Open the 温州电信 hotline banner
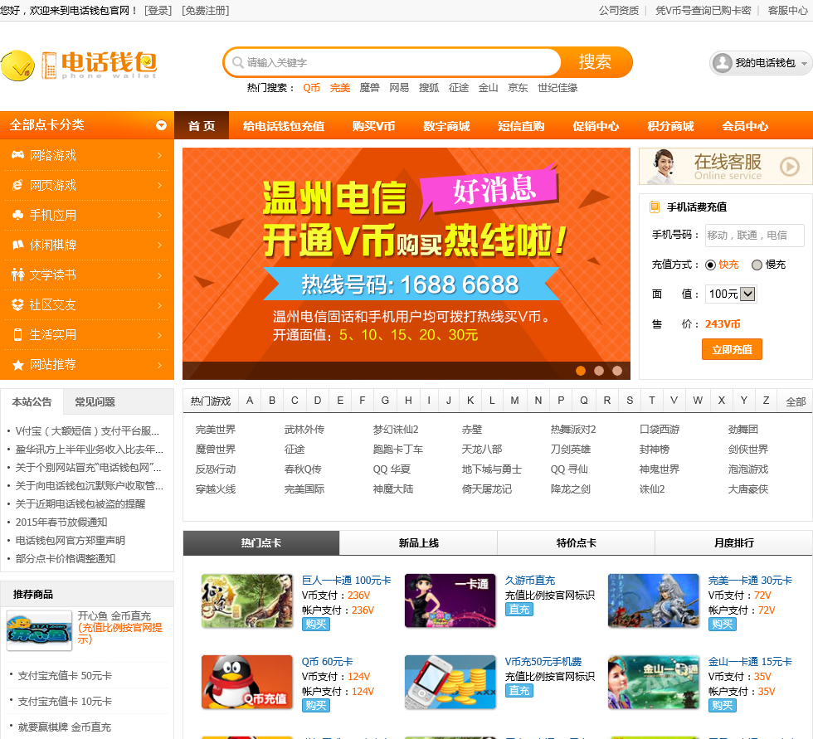Viewport: 813px width, 739px height. pos(406,264)
